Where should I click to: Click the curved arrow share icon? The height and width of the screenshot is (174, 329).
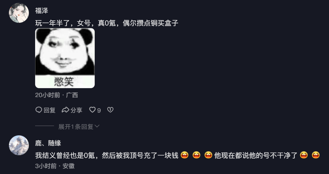(x=65, y=110)
